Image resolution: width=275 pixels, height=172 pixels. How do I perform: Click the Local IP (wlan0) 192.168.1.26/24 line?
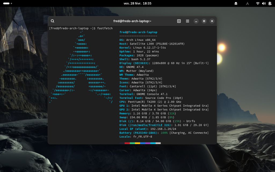[x=148, y=129]
